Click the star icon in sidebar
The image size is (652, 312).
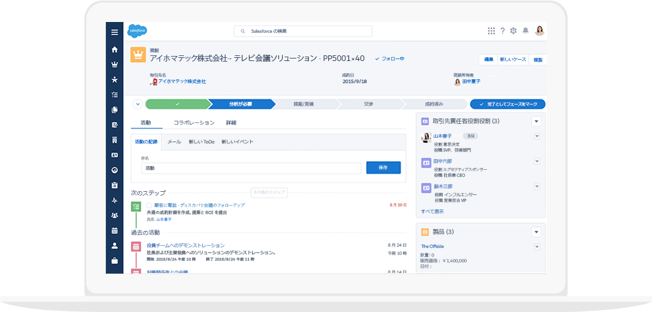pyautogui.click(x=114, y=79)
